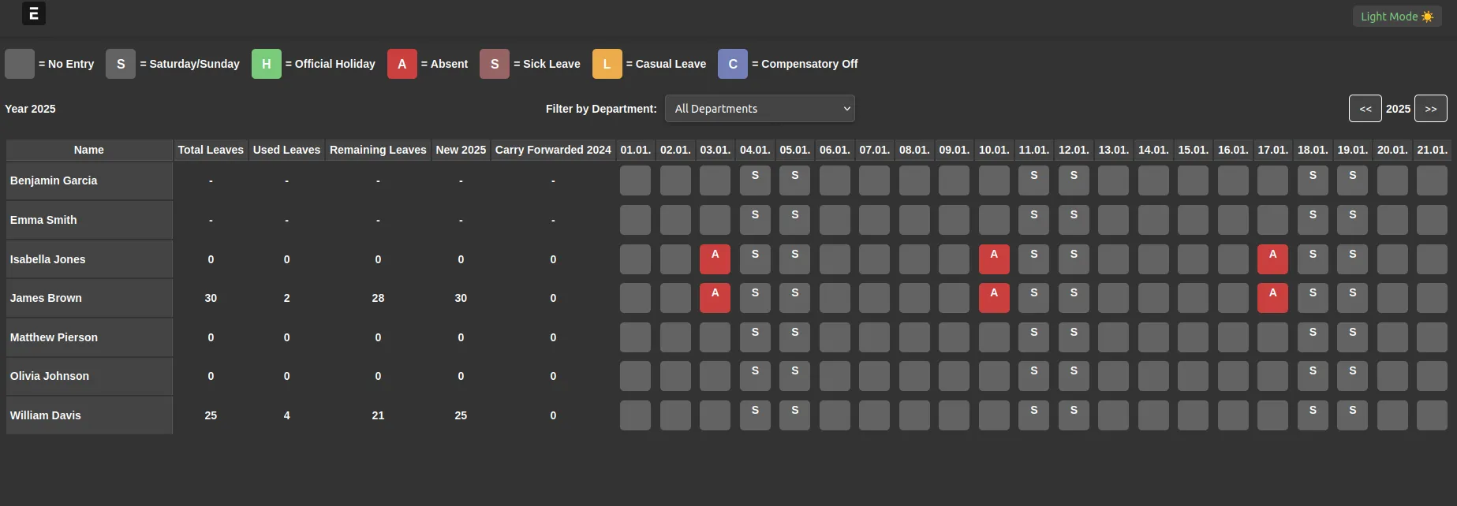Click the green Official Holiday legend icon

coord(266,64)
